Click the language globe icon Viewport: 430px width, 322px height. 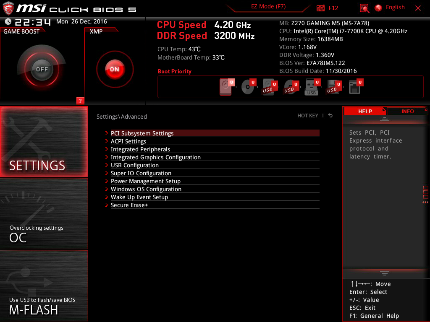[x=378, y=8]
